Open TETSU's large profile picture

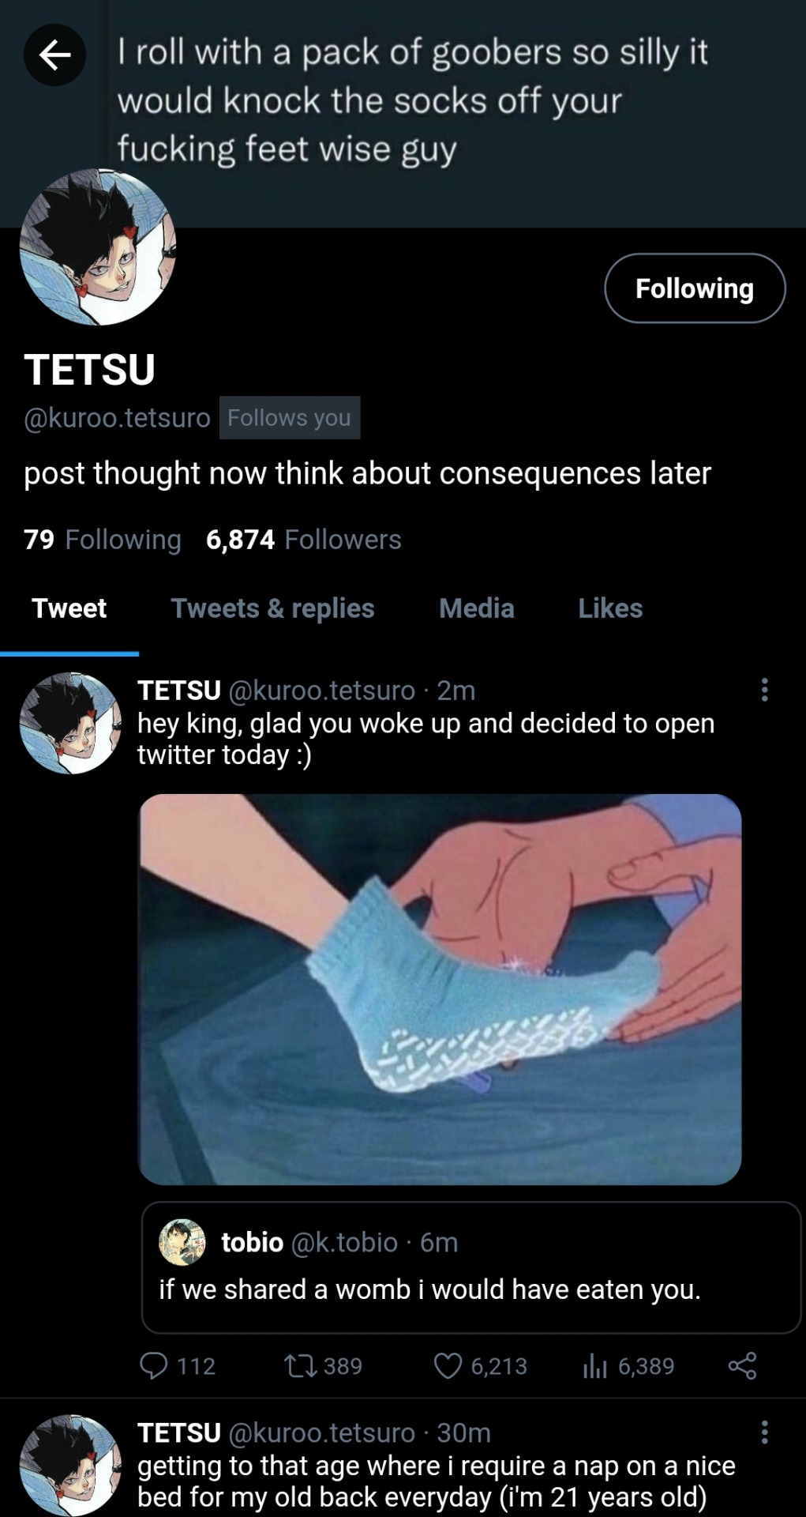tap(97, 247)
